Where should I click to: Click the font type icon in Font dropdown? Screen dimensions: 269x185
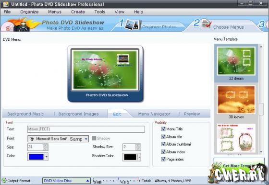tap(32, 139)
